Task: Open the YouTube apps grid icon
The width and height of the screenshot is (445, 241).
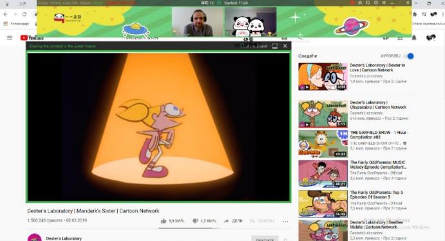Action: point(400,38)
